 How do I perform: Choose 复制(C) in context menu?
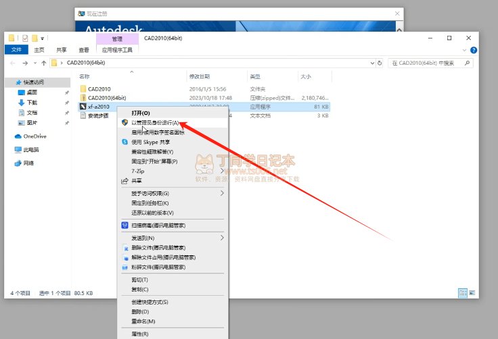tap(173, 289)
